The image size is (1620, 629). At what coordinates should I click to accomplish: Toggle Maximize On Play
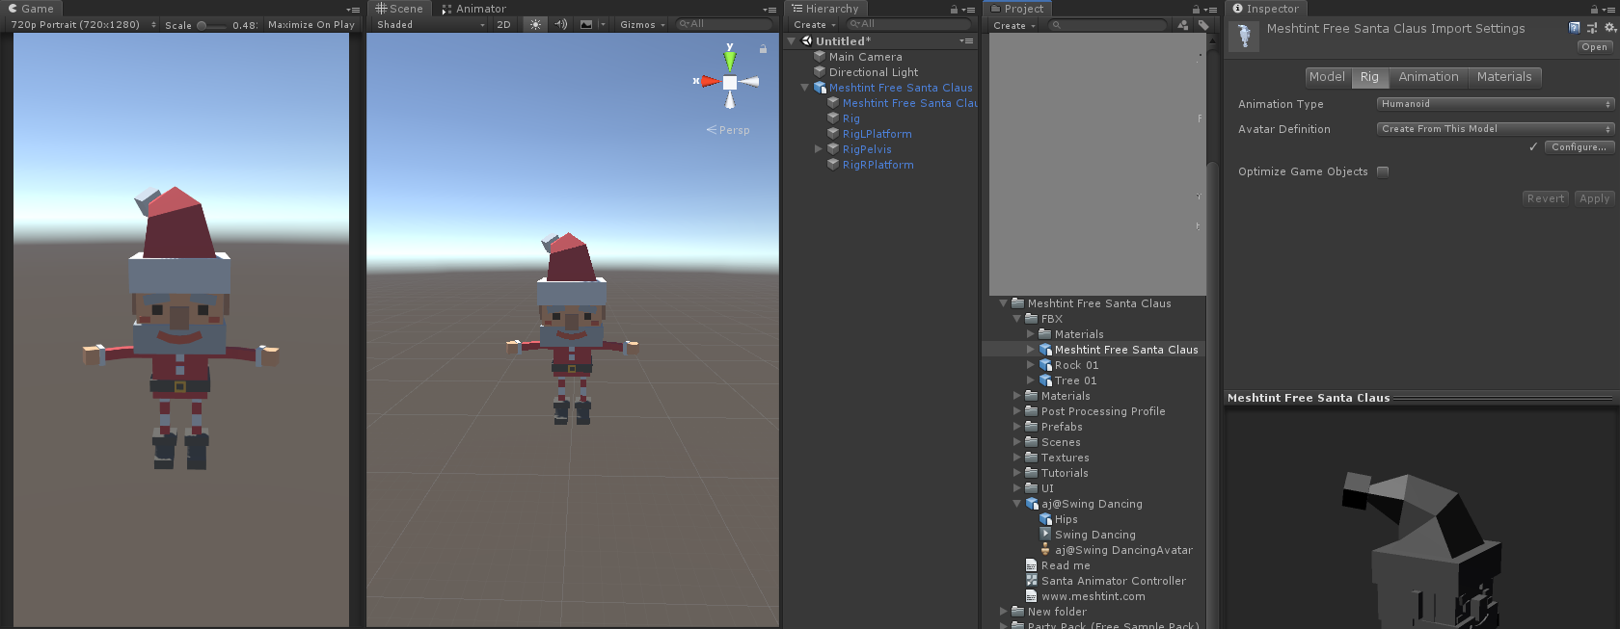click(310, 24)
